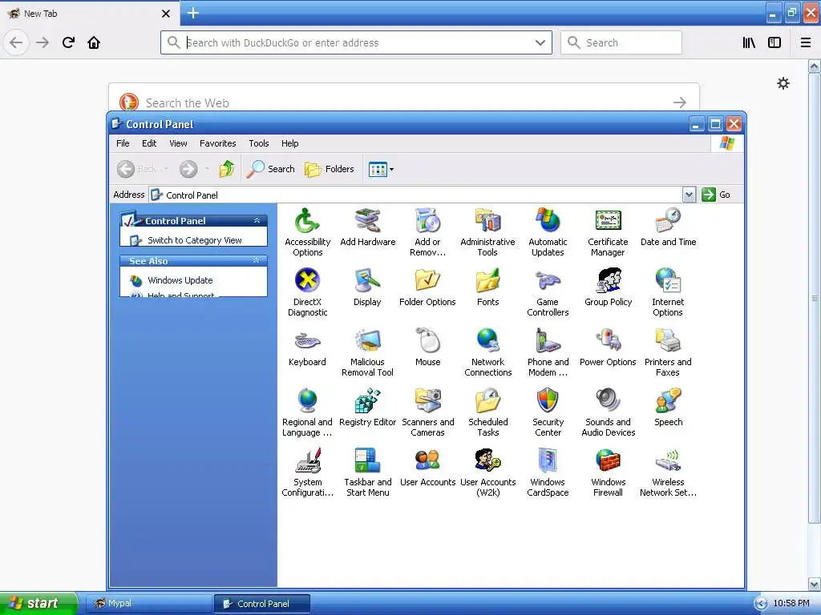Open Speech settings icon
The height and width of the screenshot is (615, 821).
pyautogui.click(x=668, y=408)
